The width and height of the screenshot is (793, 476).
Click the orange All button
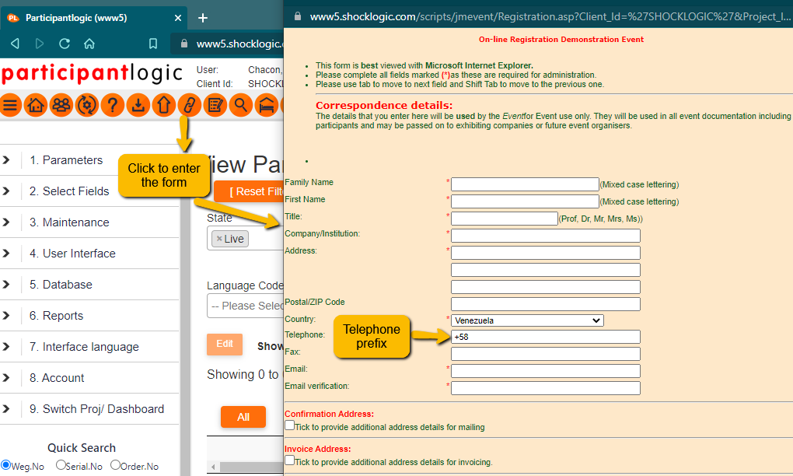tap(243, 417)
